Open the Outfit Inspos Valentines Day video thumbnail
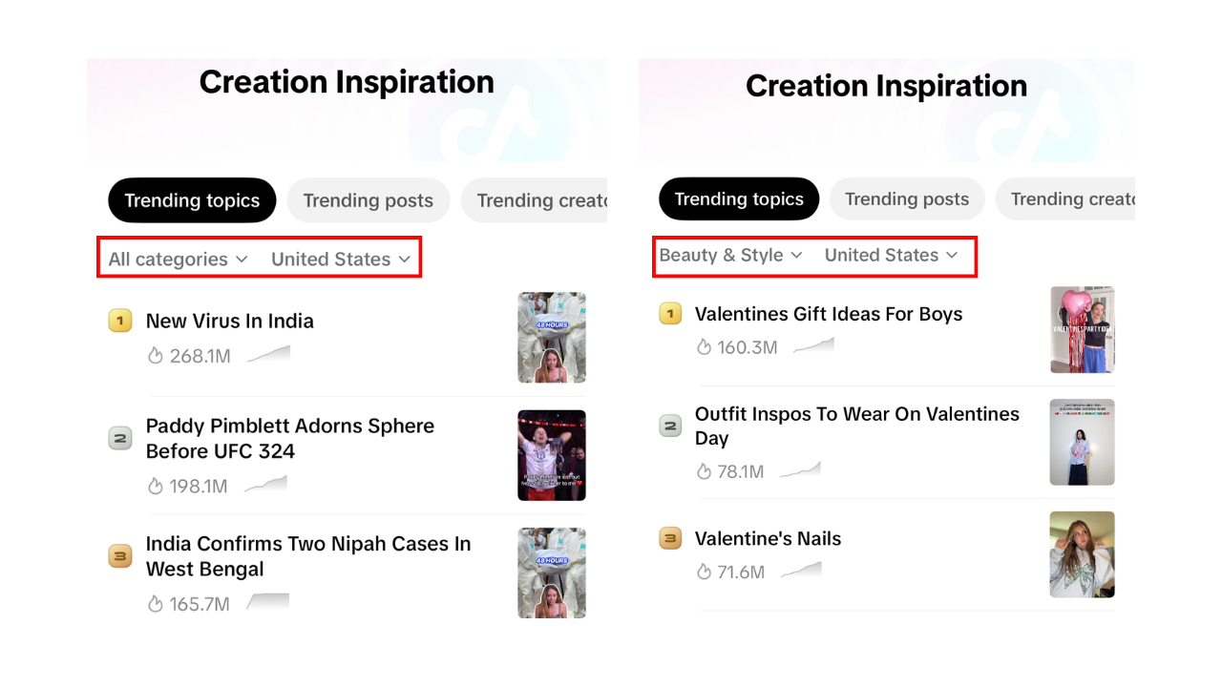 tap(1082, 442)
